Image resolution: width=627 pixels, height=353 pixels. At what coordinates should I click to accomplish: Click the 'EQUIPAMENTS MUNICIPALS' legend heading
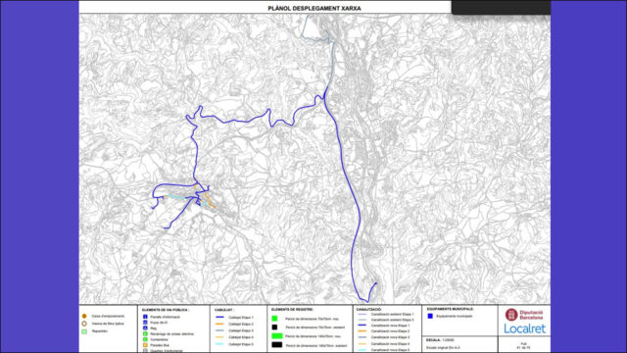pos(450,309)
